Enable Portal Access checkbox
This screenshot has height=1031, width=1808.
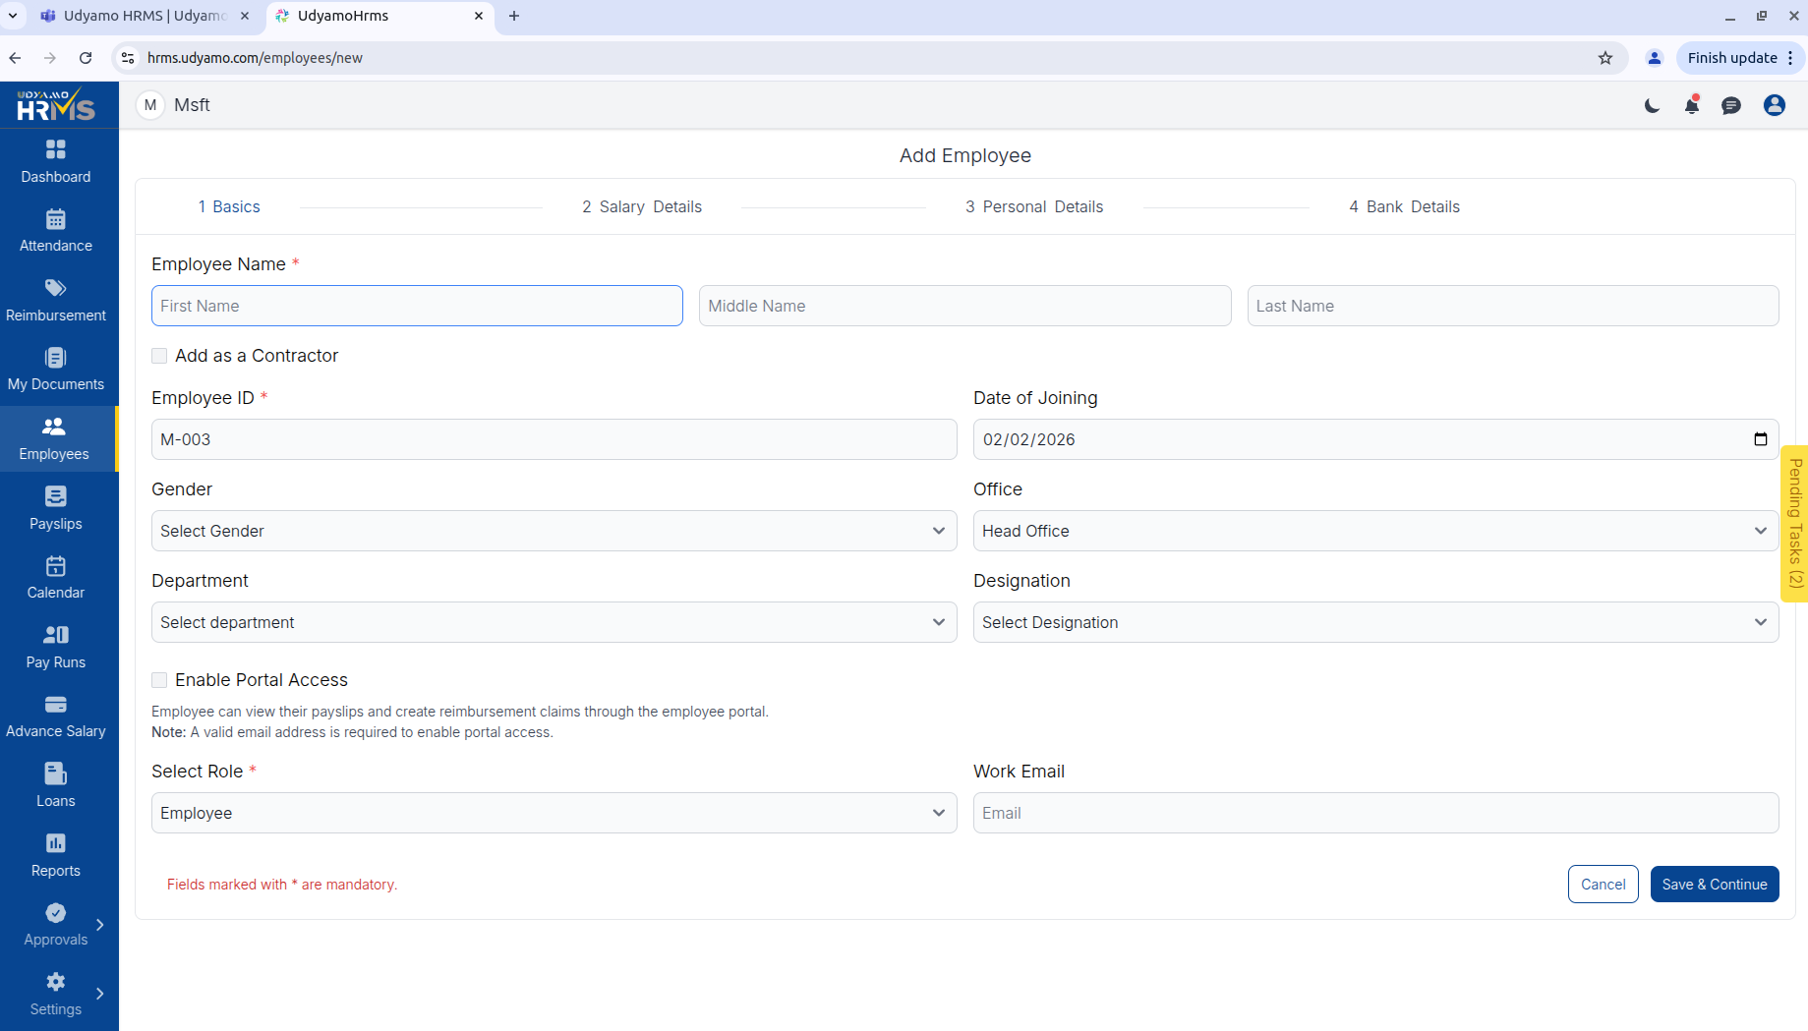[159, 680]
